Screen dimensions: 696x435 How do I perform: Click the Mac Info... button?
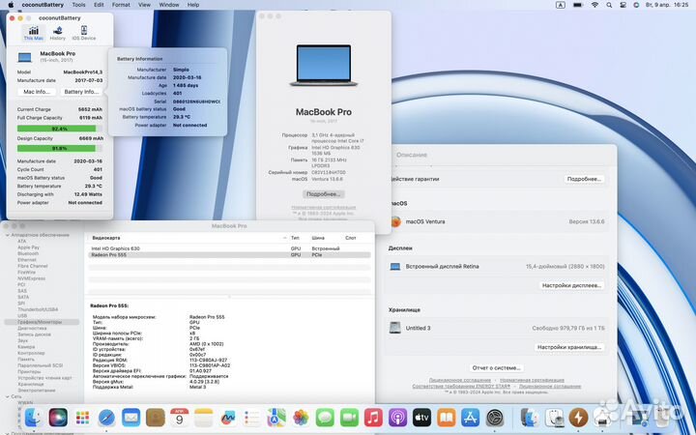coord(37,92)
